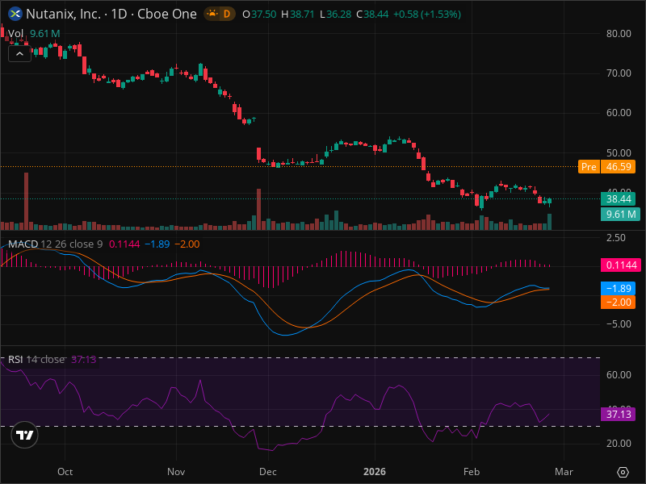
Task: Click the pre-market sun session badge
Action: 212,14
